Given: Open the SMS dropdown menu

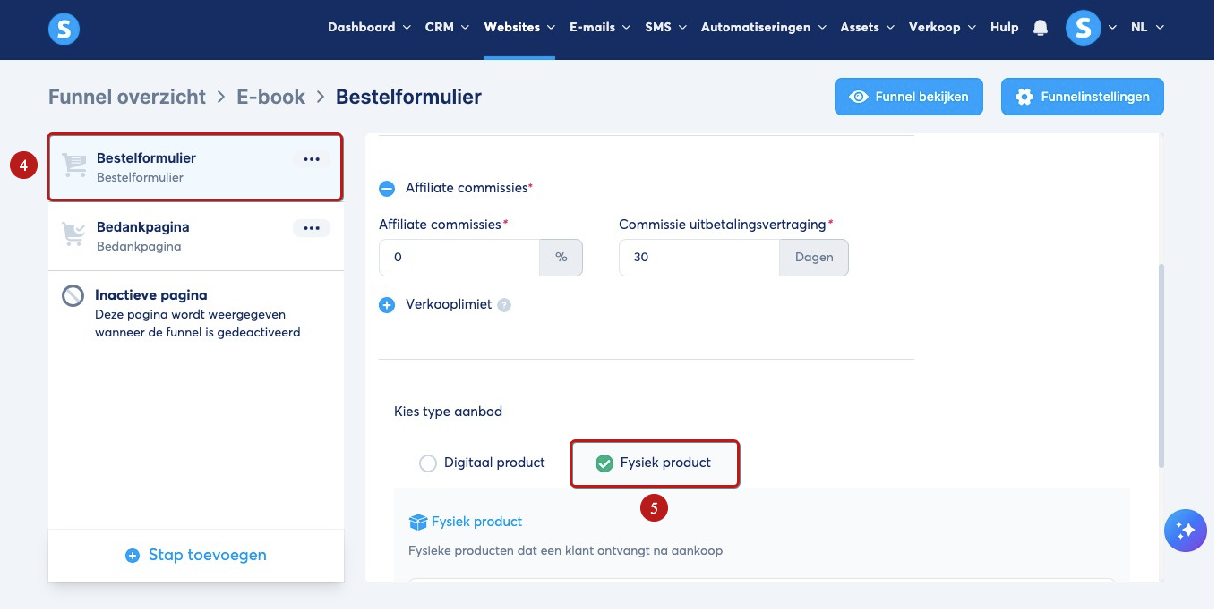Looking at the screenshot, I should 665,28.
